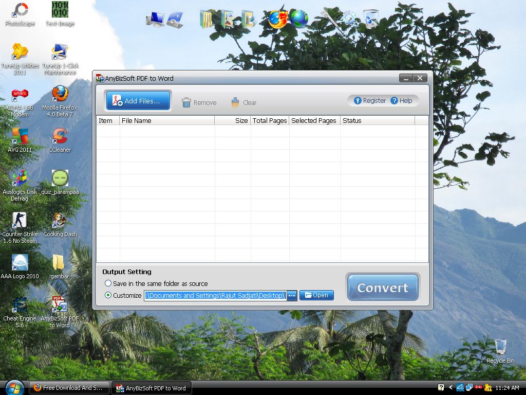This screenshot has height=395, width=526.
Task: Open TuneUp 1-Click Maintenance desktop shortcut
Action: click(60, 59)
